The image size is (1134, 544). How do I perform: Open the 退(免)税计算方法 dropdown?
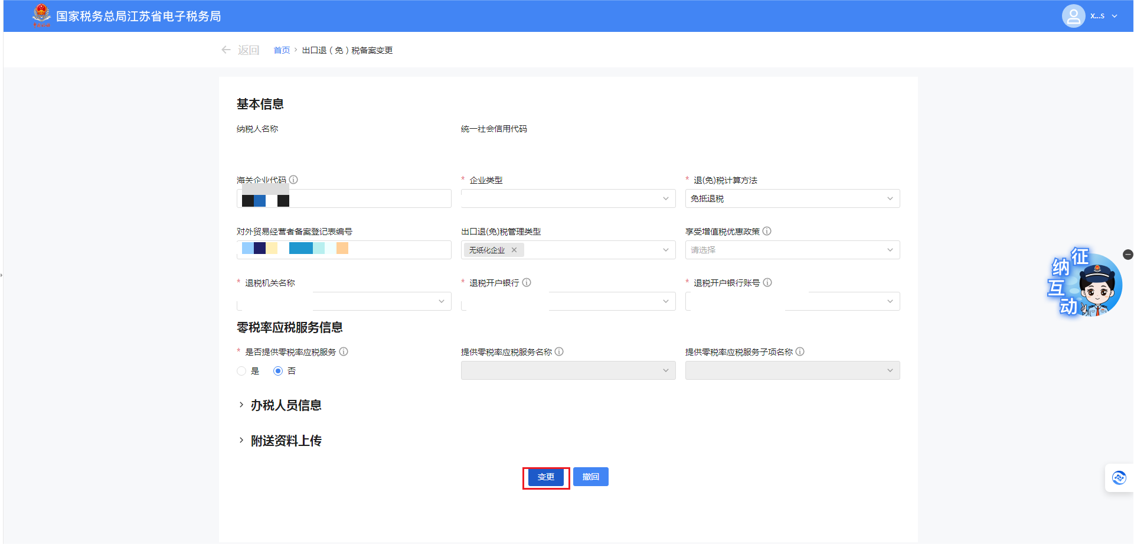click(x=792, y=198)
